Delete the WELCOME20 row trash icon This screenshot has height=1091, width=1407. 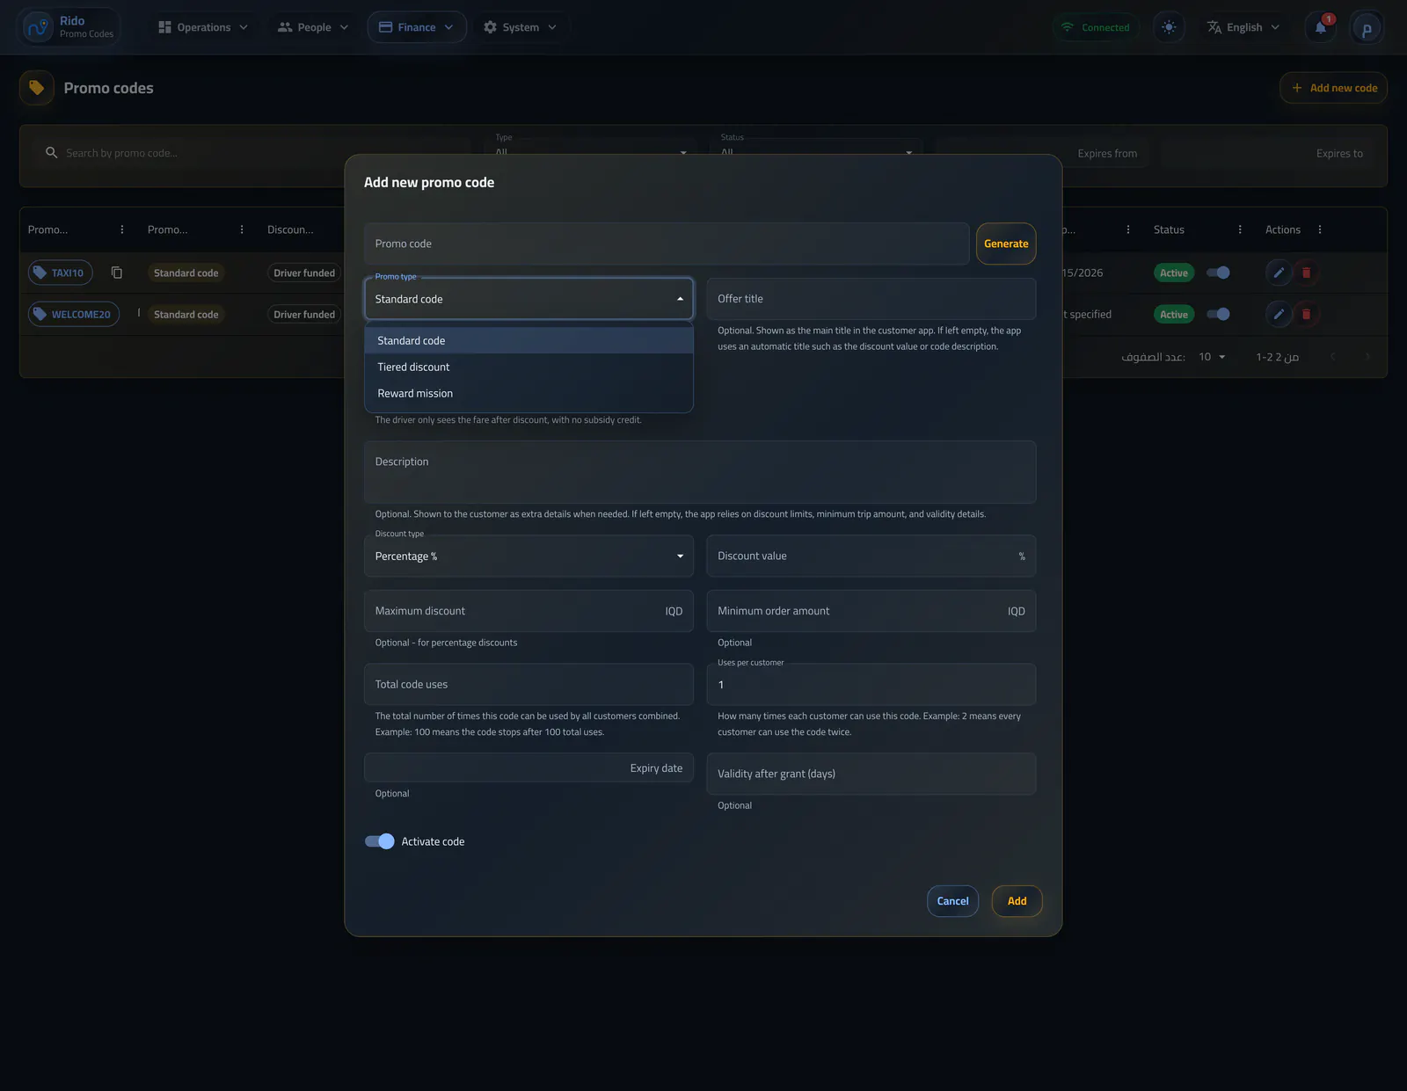click(x=1306, y=314)
